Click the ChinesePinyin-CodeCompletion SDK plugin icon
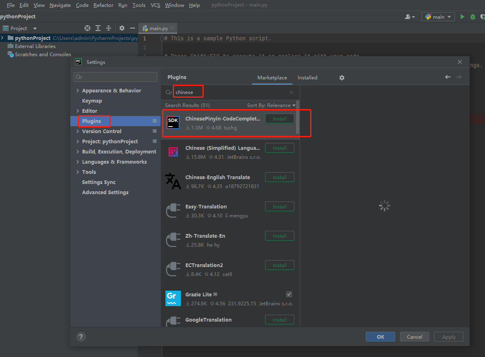 pos(173,123)
